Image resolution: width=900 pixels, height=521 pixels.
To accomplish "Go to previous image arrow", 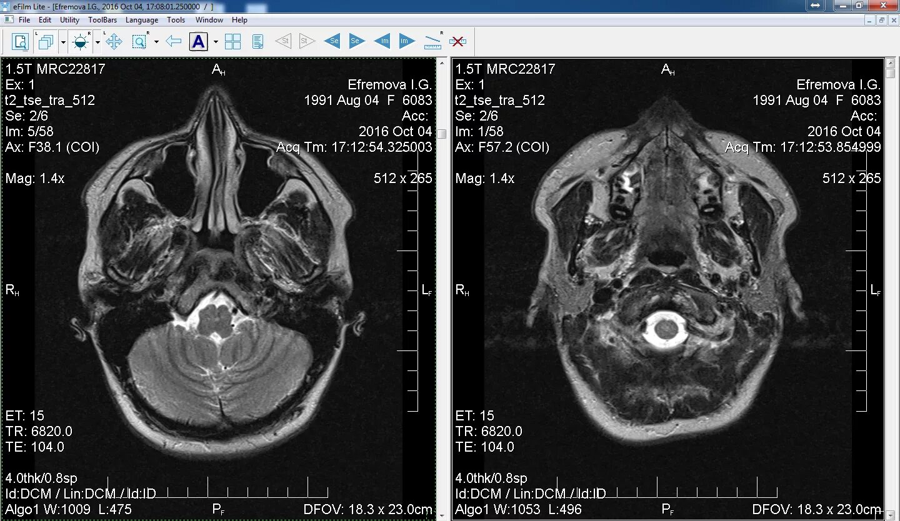I will click(x=382, y=41).
